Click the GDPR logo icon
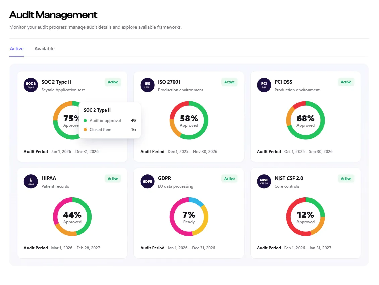The height and width of the screenshot is (285, 379). click(x=147, y=181)
